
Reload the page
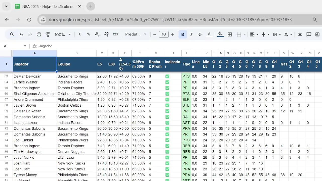(29, 20)
